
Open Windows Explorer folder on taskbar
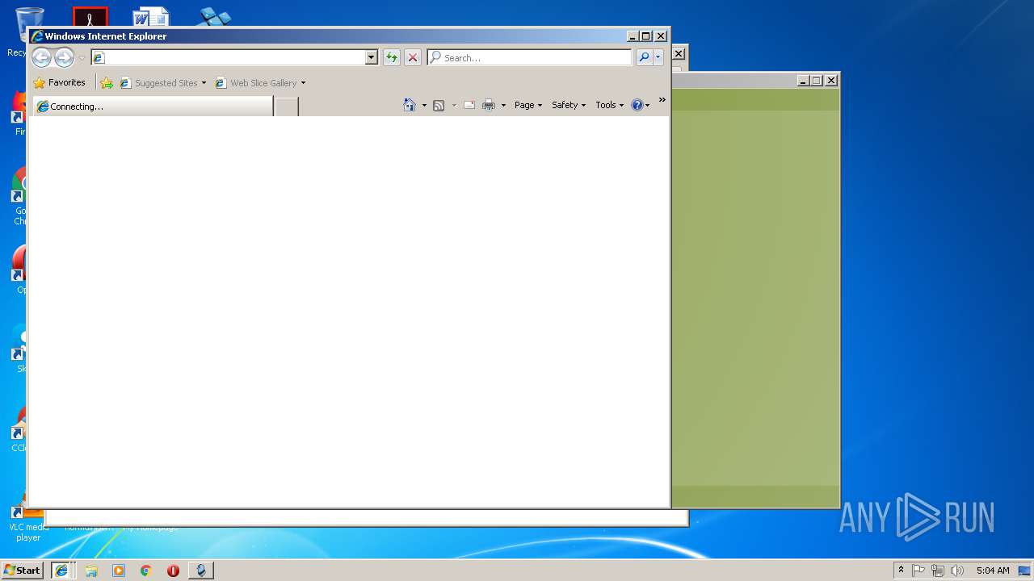[x=91, y=571]
